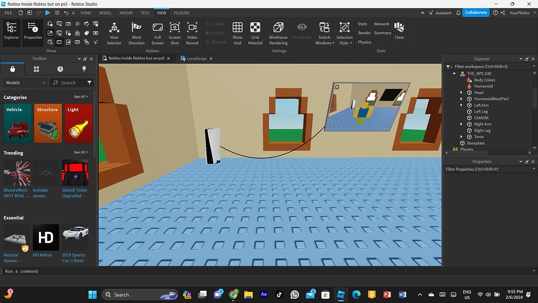Take a Screen Shot of the viewport
The width and height of the screenshot is (538, 303).
pyautogui.click(x=174, y=32)
